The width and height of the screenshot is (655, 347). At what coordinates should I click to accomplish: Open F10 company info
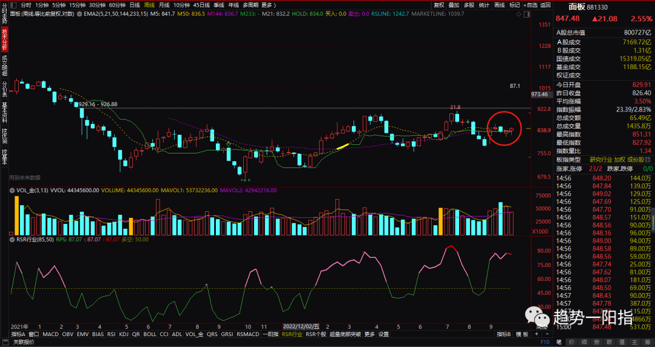pyautogui.click(x=545, y=342)
